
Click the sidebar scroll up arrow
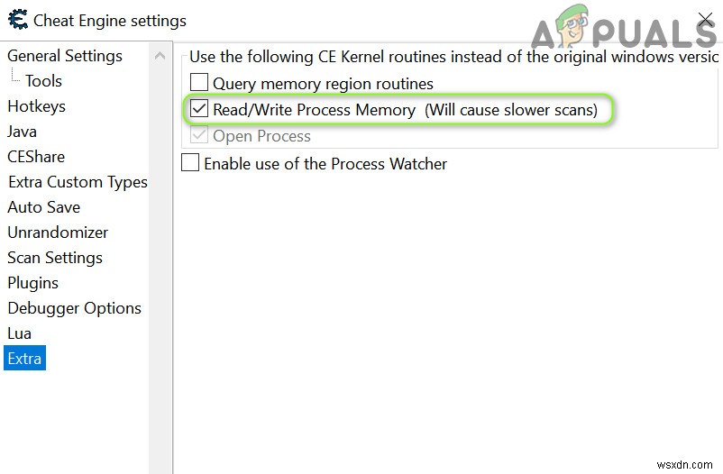(x=160, y=56)
